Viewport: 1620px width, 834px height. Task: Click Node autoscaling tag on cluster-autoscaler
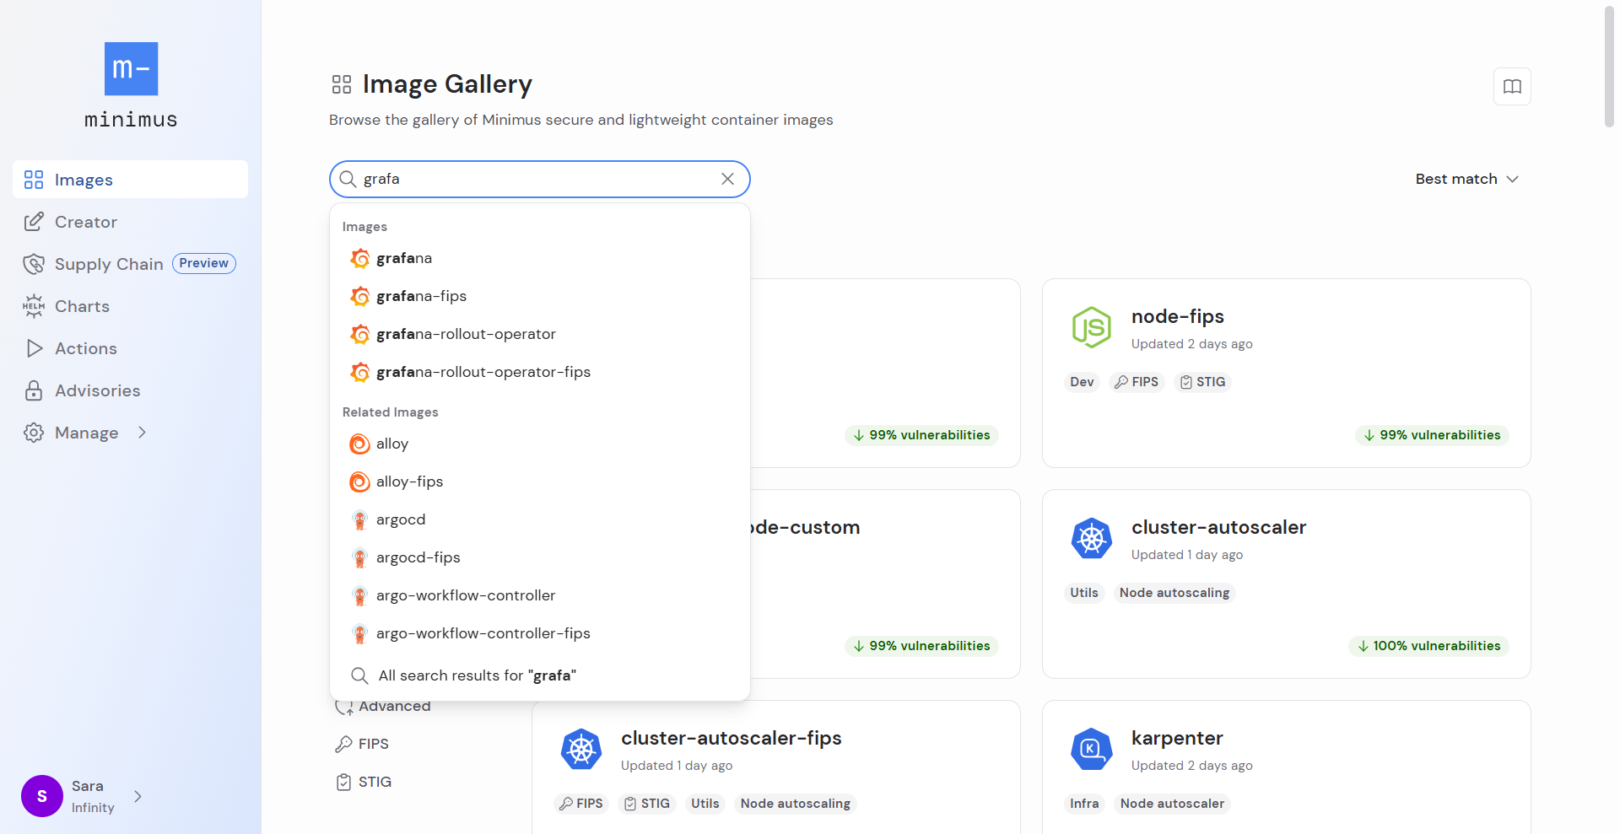coord(1174,593)
